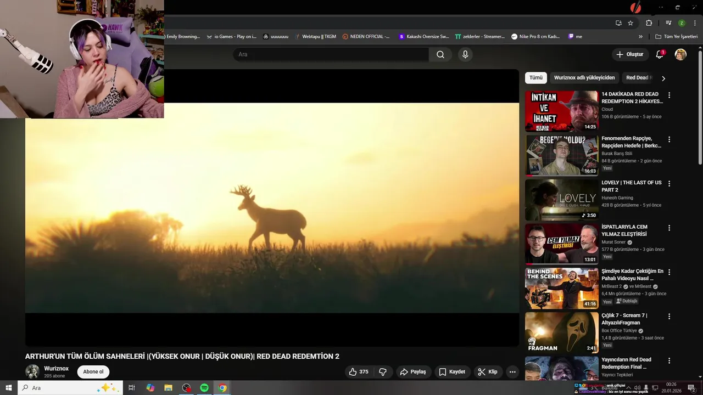The width and height of the screenshot is (703, 395).
Task: Open more actions menu below the video
Action: (512, 372)
